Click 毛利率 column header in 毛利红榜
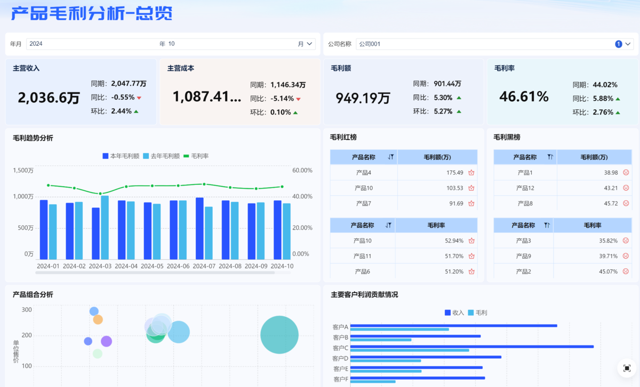This screenshot has height=387, width=640. pyautogui.click(x=436, y=225)
